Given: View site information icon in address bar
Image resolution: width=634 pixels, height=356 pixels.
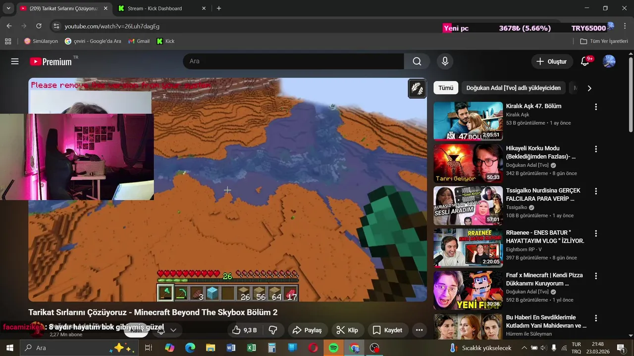Looking at the screenshot, I should click(x=56, y=26).
